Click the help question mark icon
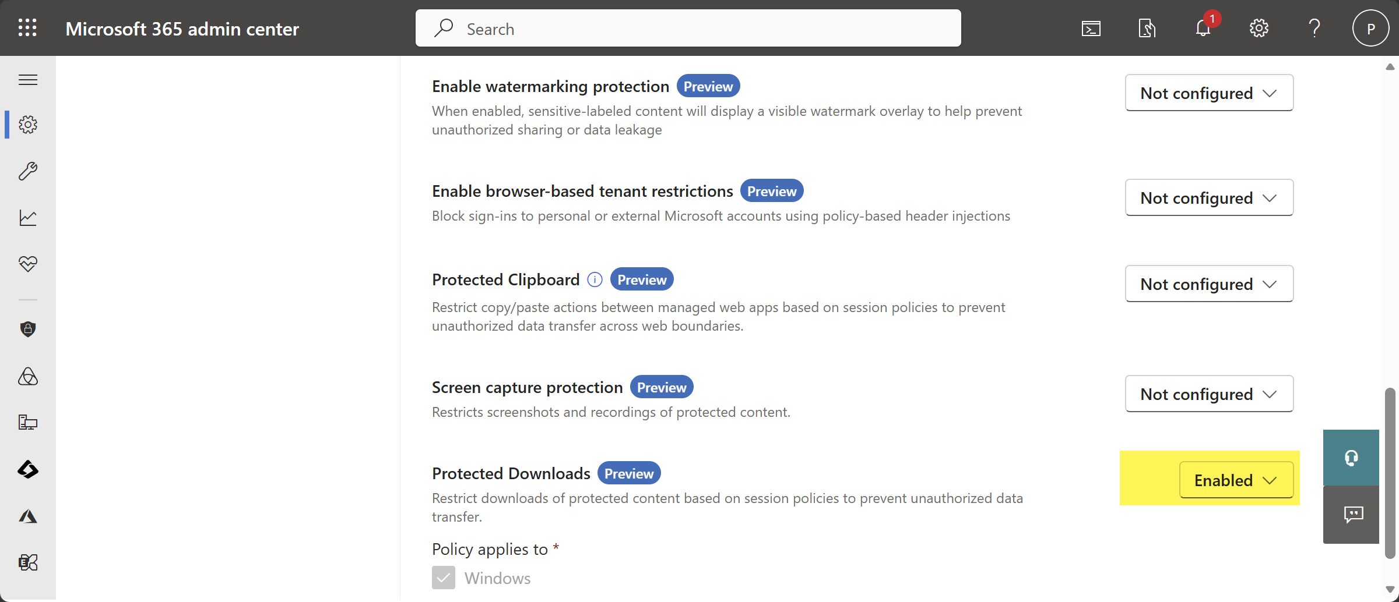The height and width of the screenshot is (602, 1399). point(1314,29)
